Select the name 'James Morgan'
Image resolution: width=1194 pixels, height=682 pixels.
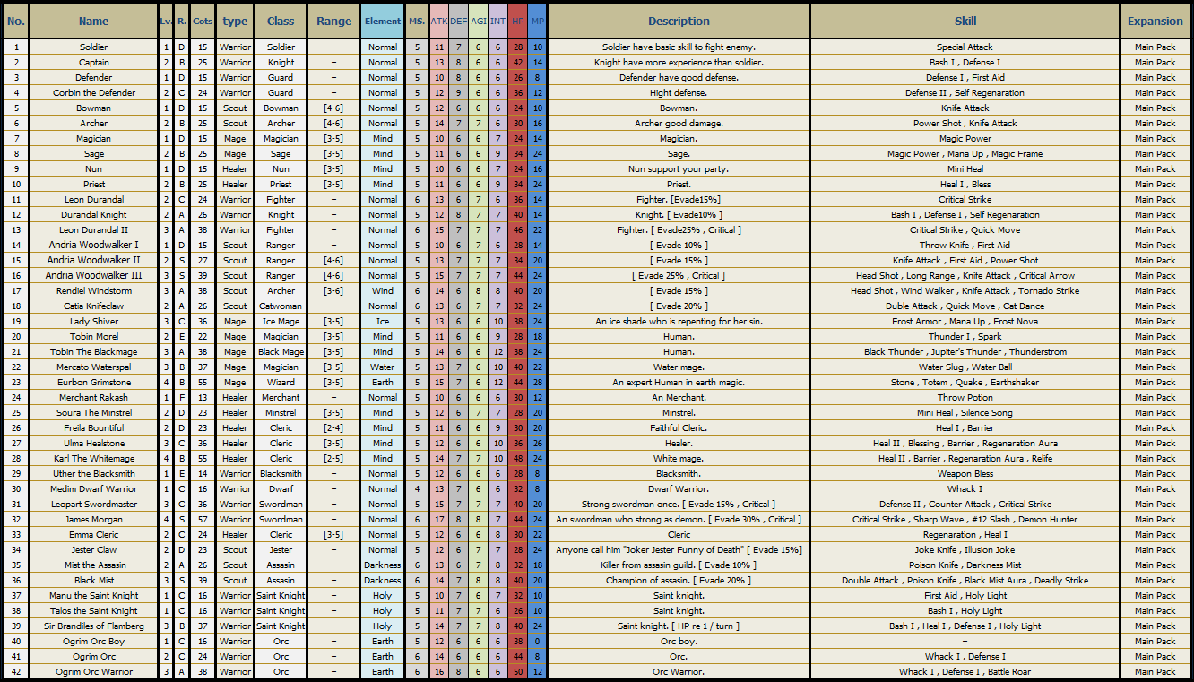coord(93,520)
